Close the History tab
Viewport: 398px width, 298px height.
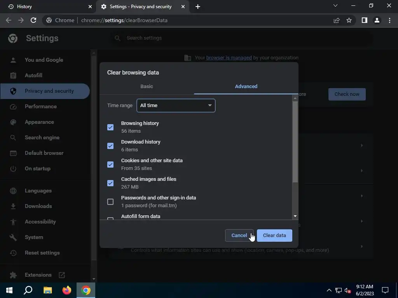pyautogui.click(x=90, y=7)
